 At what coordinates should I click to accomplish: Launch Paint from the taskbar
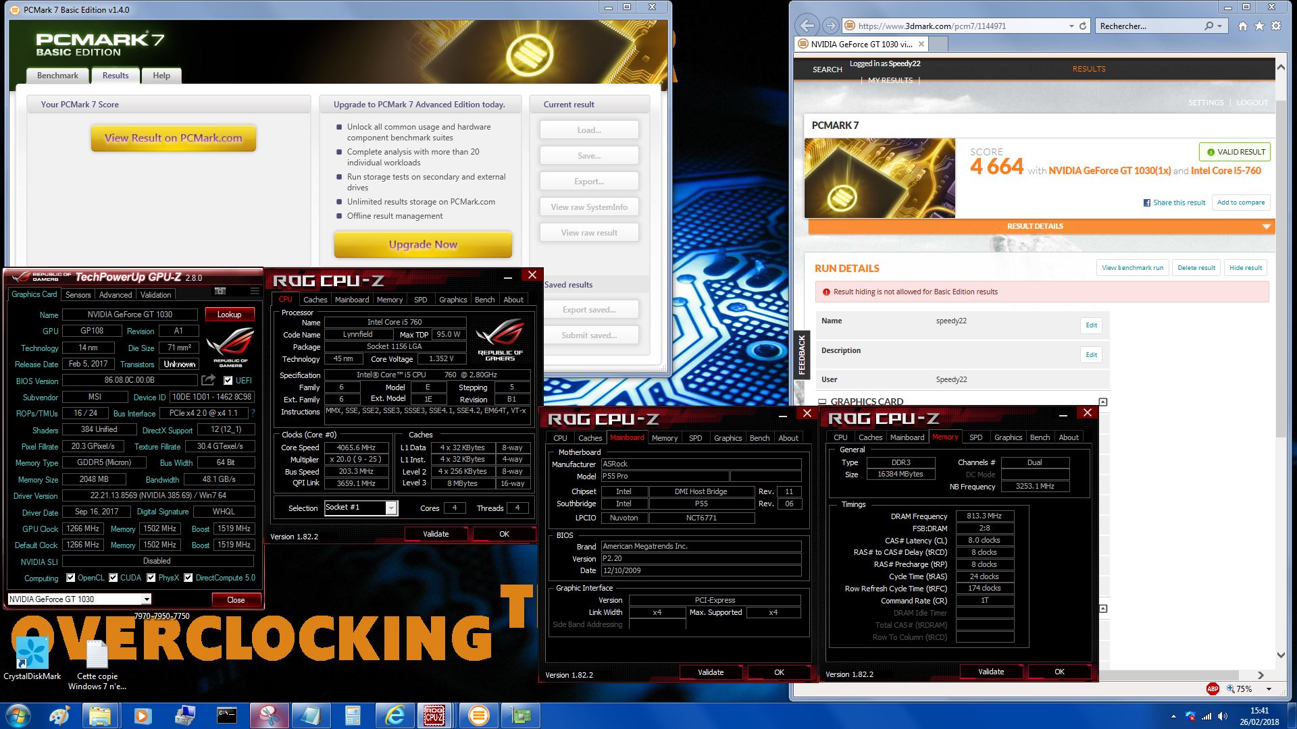pyautogui.click(x=59, y=715)
